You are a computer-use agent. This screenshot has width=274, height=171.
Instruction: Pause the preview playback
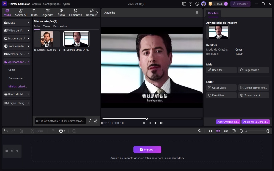(x=150, y=123)
